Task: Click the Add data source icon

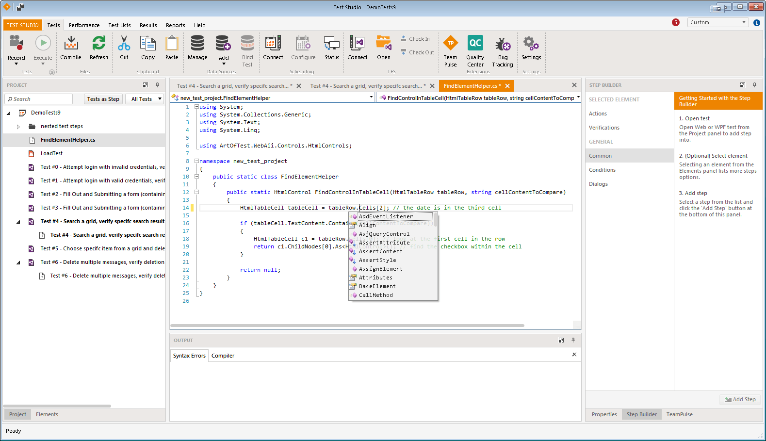Action: 223,43
